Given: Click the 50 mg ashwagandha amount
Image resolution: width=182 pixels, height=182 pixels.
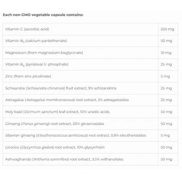Looking at the screenshot, I should [167, 159].
